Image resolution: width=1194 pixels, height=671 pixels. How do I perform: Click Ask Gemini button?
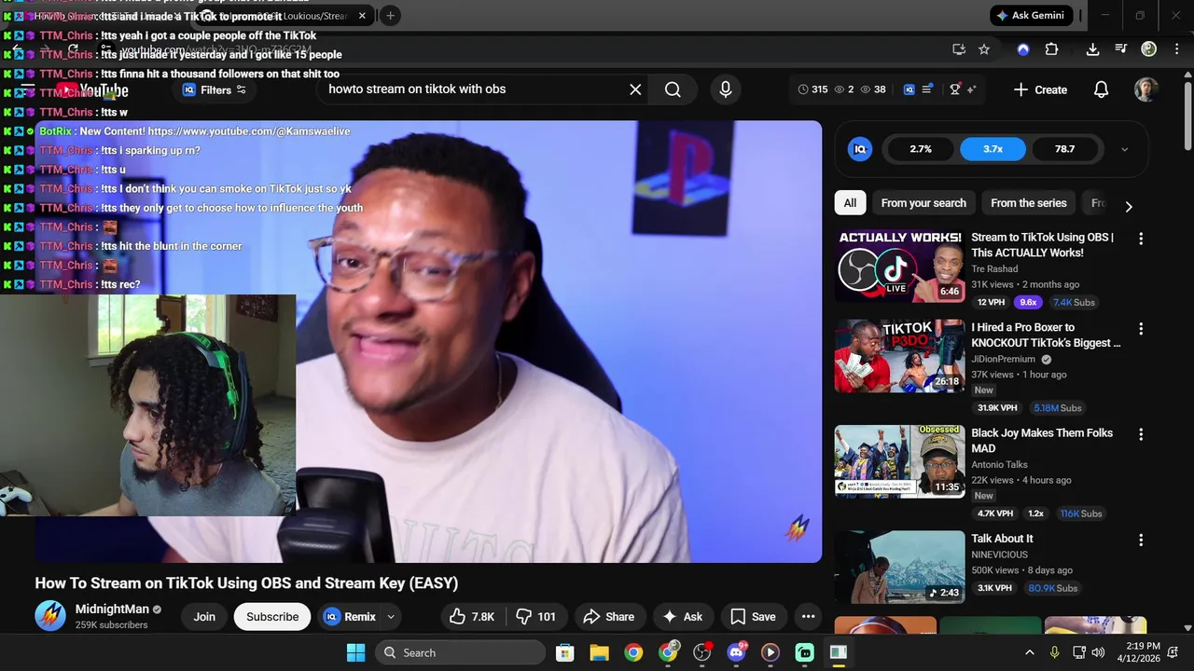(x=1030, y=15)
